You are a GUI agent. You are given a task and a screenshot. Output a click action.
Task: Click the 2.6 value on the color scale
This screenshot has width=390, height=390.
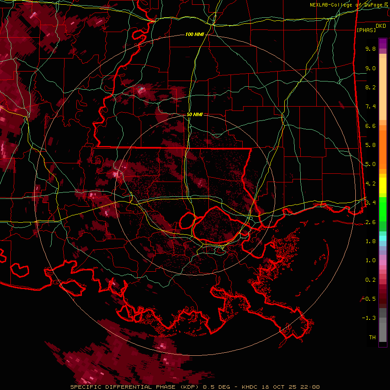pos(370,222)
